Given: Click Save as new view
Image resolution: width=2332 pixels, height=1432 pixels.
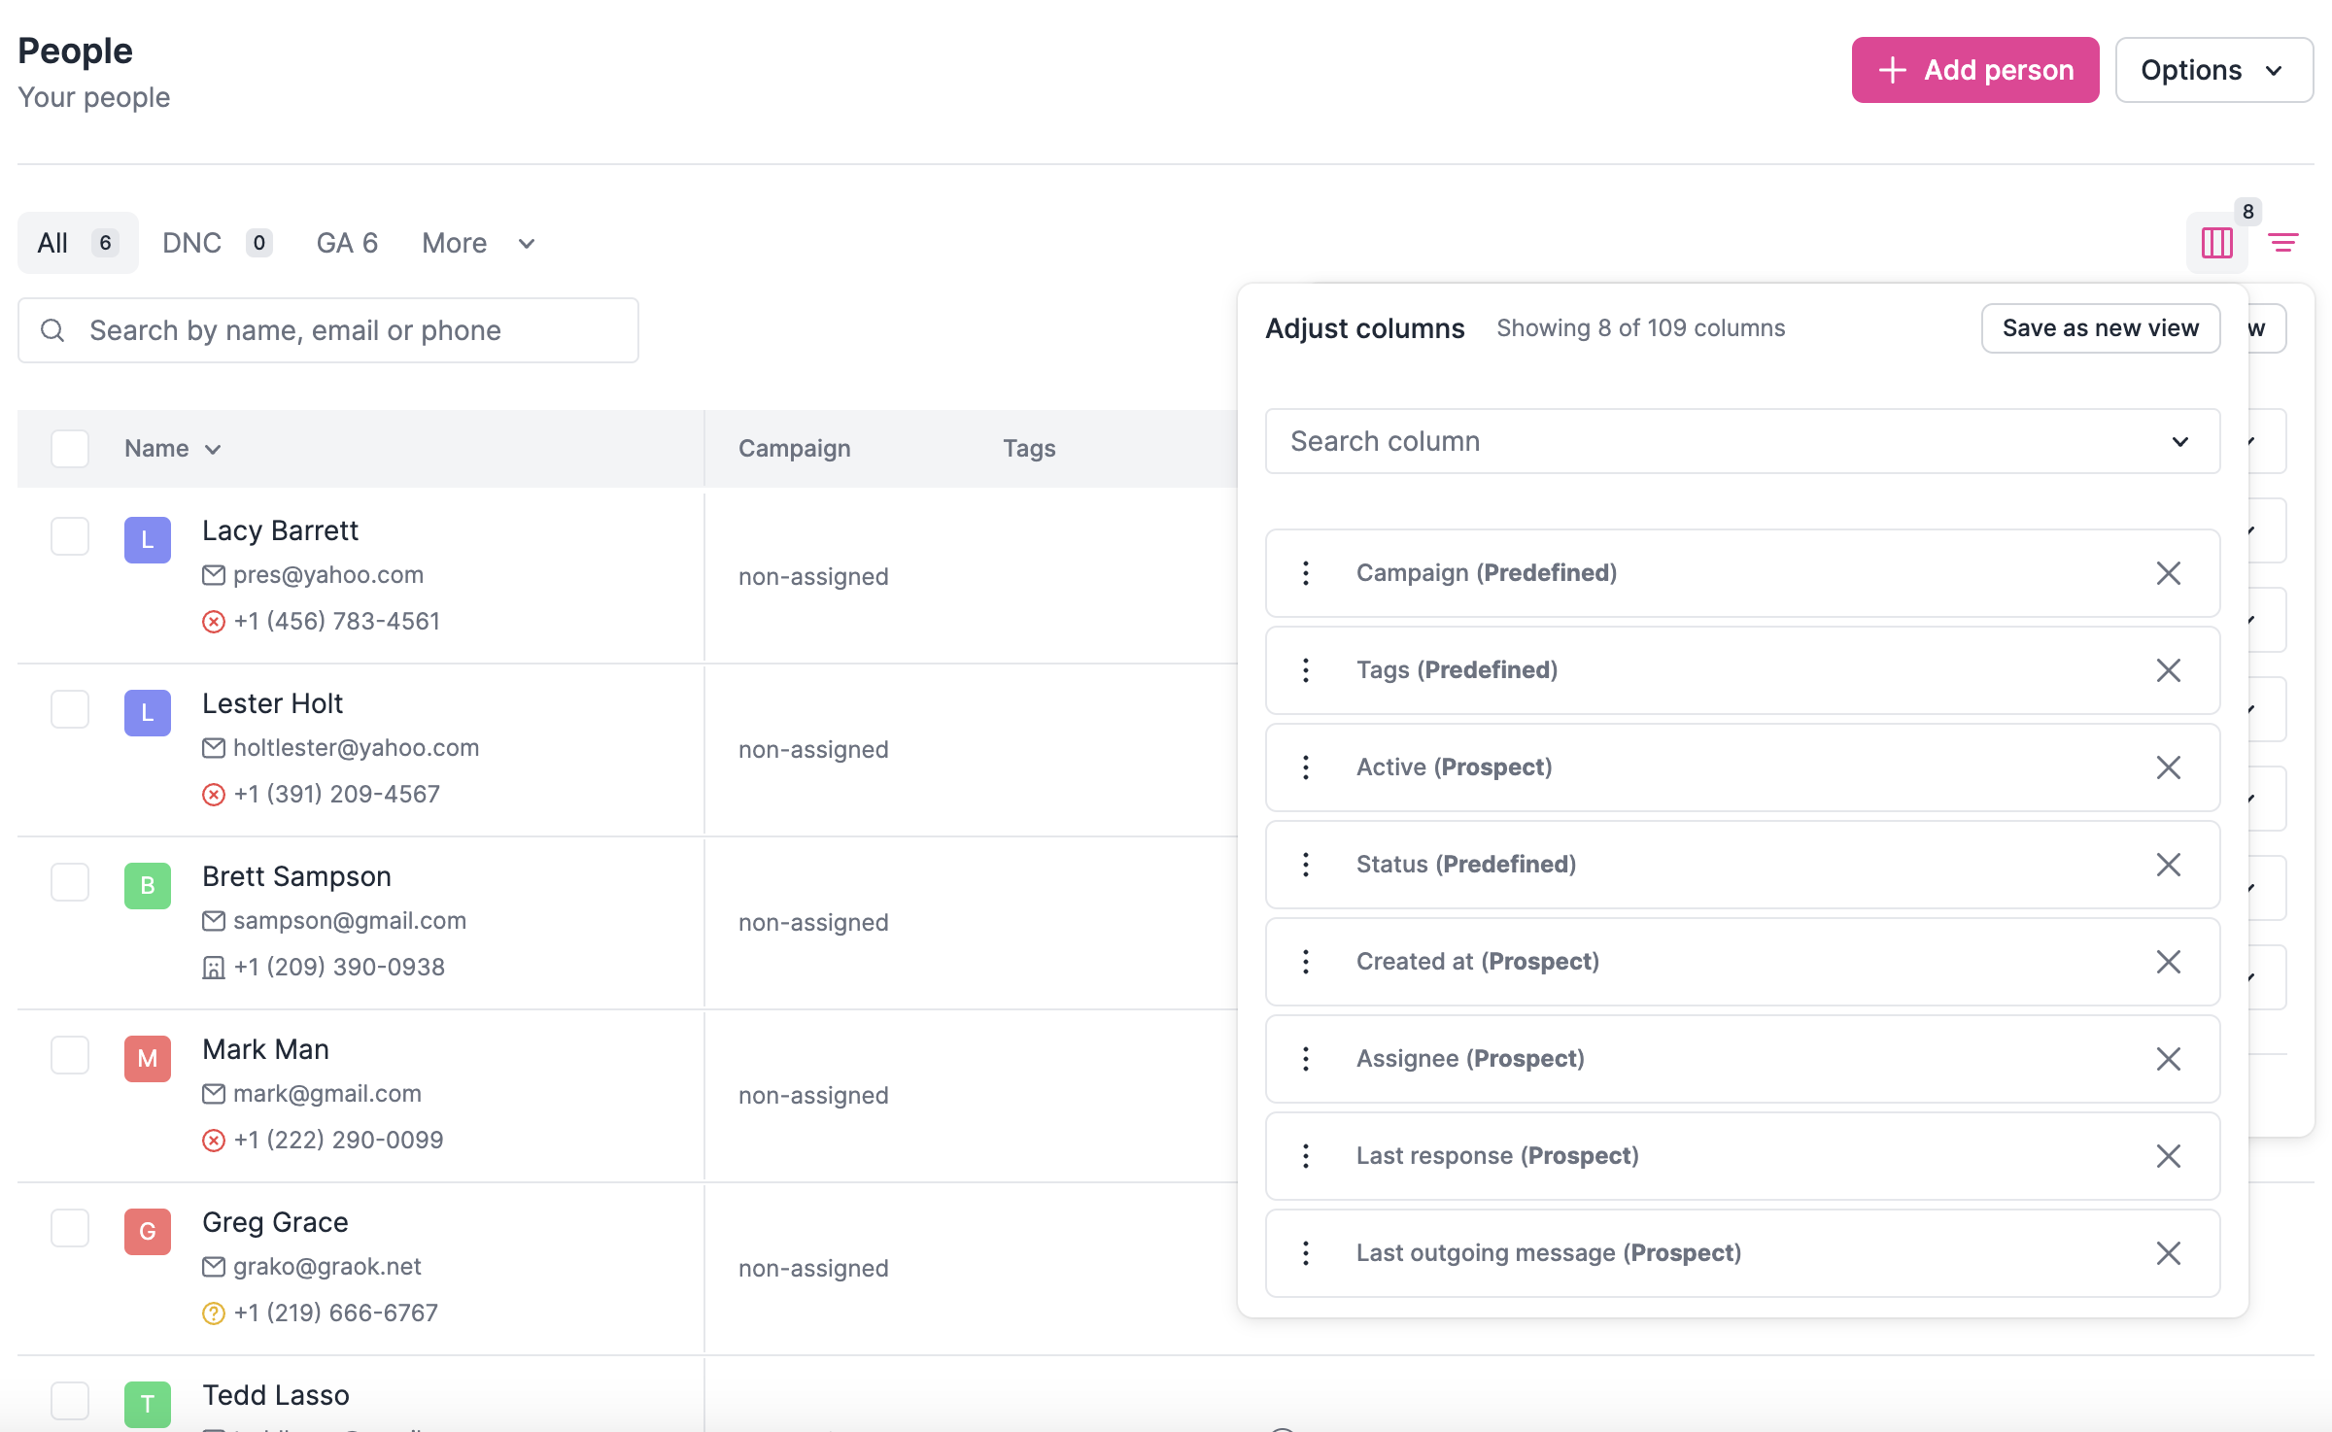Looking at the screenshot, I should [2100, 327].
